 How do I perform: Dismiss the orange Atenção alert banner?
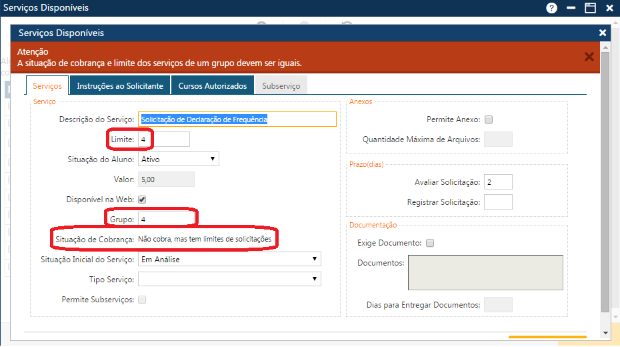[589, 57]
